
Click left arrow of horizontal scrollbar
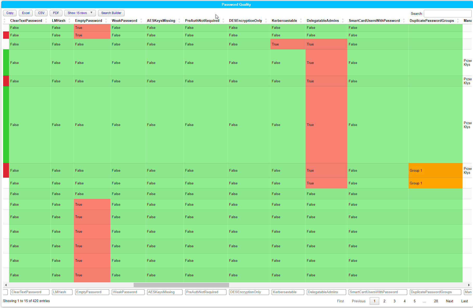pyautogui.click(x=6, y=285)
